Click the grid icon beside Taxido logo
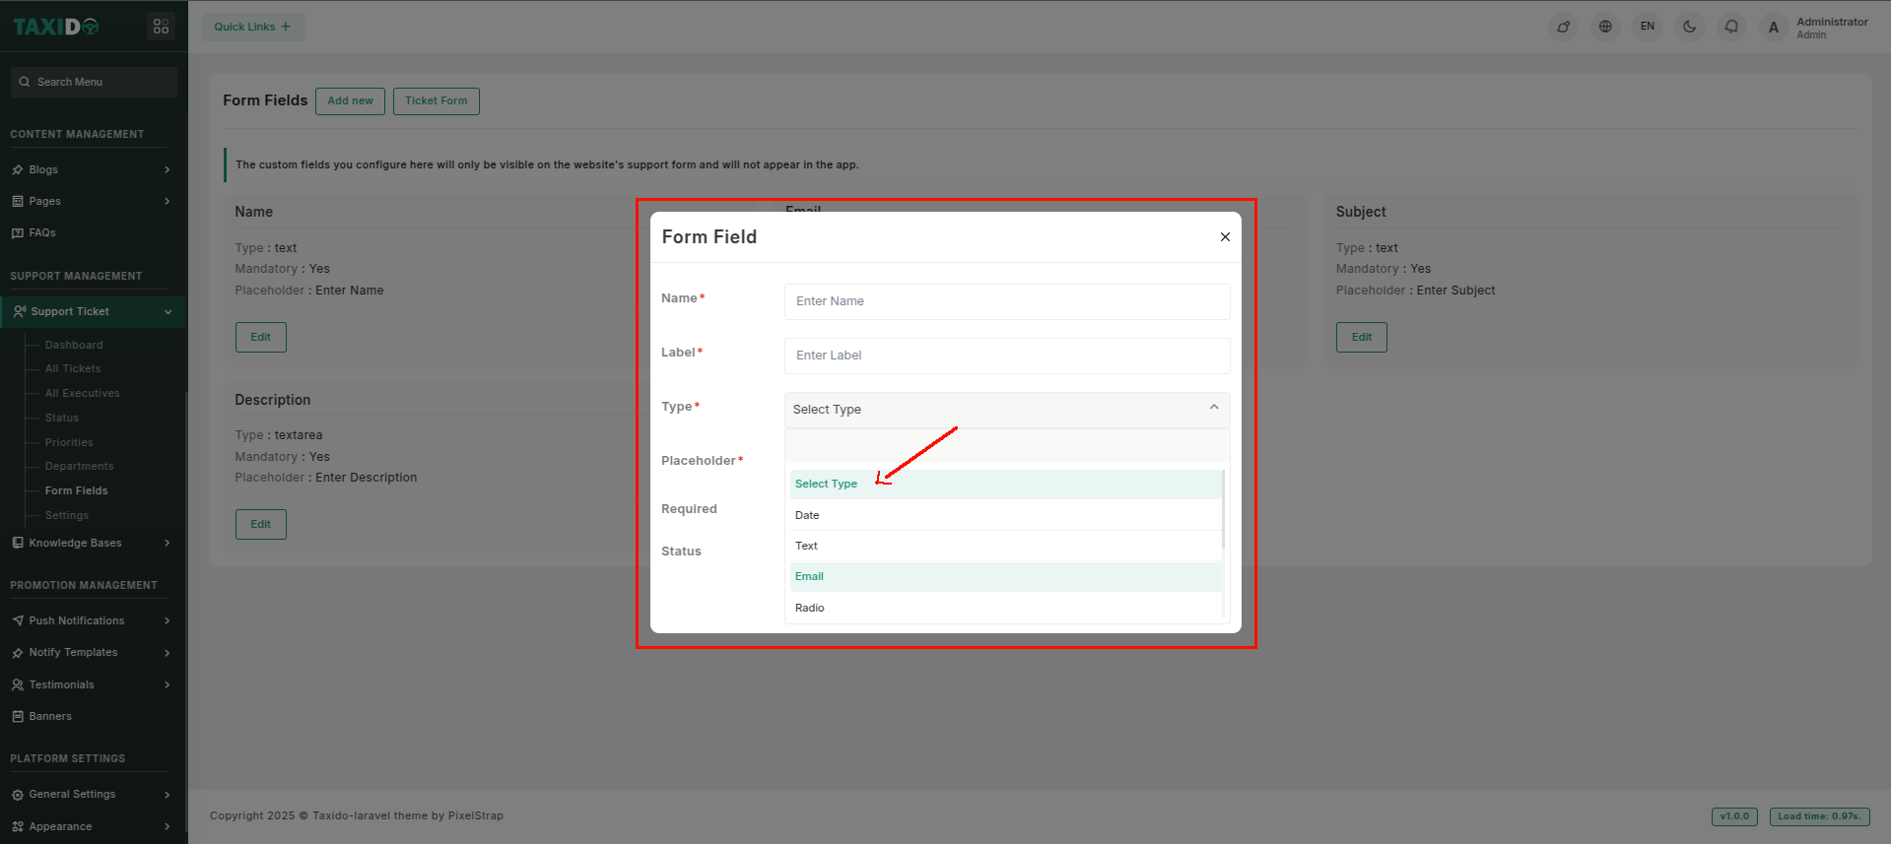1891x844 pixels. coord(161,27)
